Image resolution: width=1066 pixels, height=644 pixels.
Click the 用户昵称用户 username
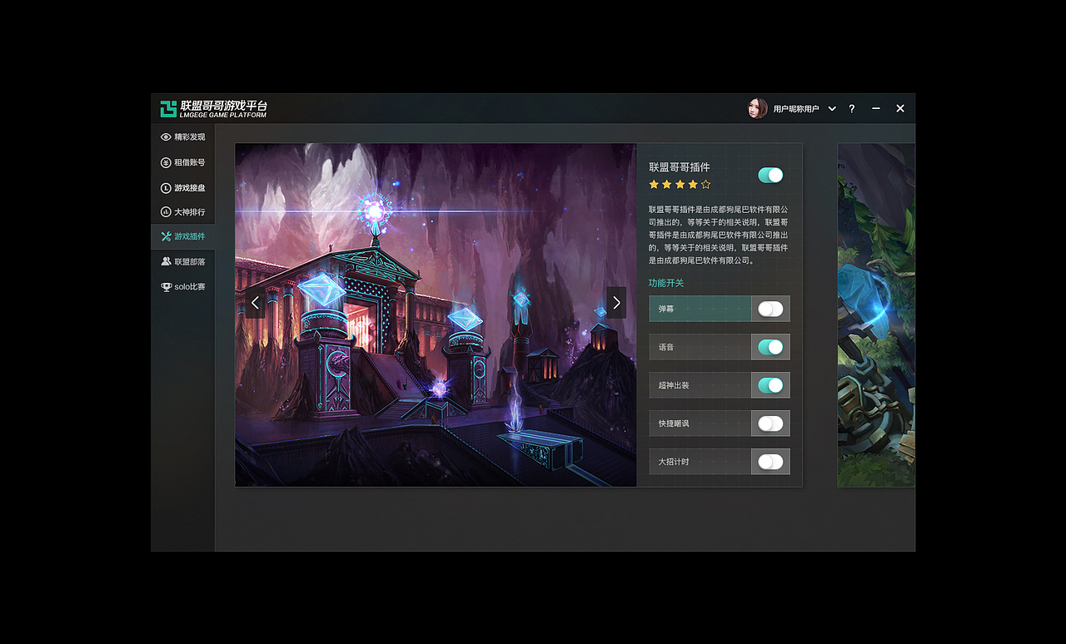click(796, 109)
